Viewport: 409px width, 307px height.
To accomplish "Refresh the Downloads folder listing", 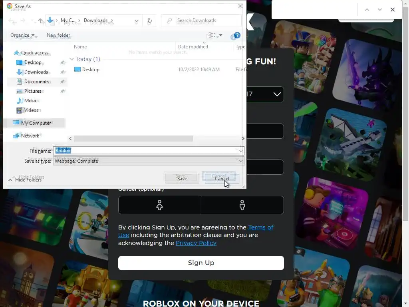I will pos(149,21).
